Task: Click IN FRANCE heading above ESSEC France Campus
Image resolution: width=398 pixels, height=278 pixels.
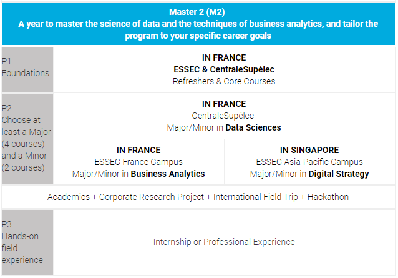Action: (138, 150)
